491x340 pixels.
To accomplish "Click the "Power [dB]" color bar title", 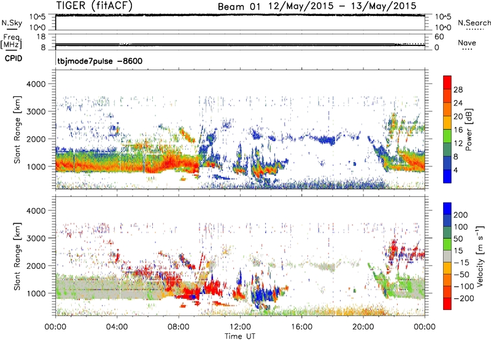I will [x=468, y=129].
